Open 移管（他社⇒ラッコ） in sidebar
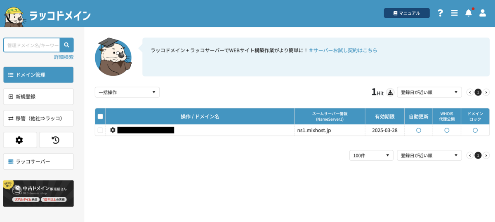 [38, 118]
